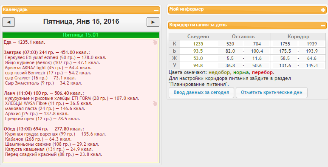Click Осталось column header

point(243,37)
